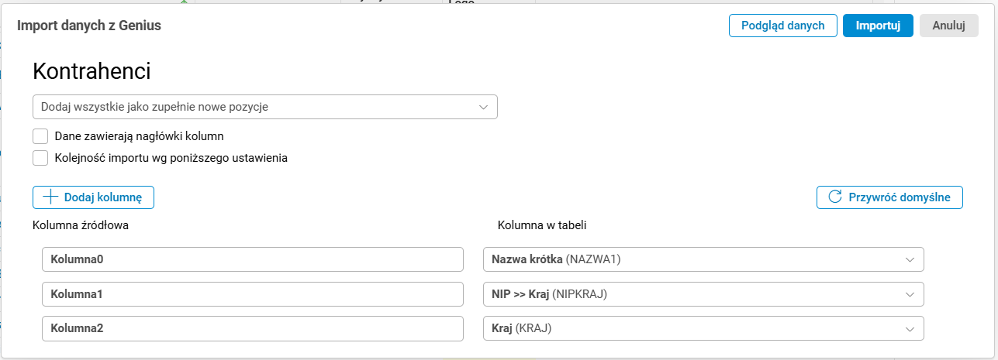Click the Kolumna0 source column field
Image resolution: width=998 pixels, height=360 pixels.
pos(253,260)
